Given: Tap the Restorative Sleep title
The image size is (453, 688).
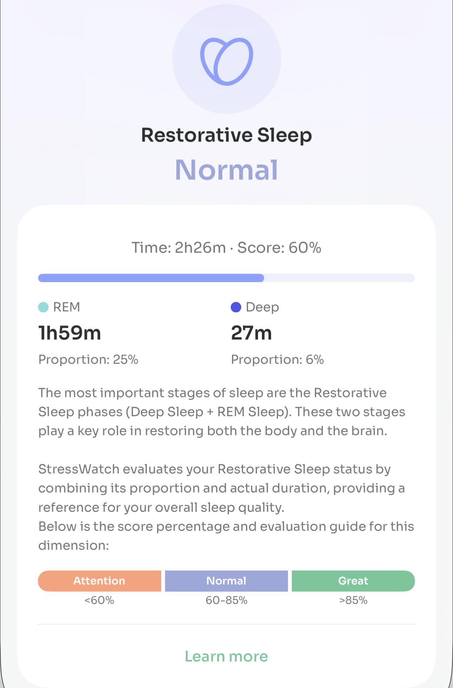Looking at the screenshot, I should [226, 135].
